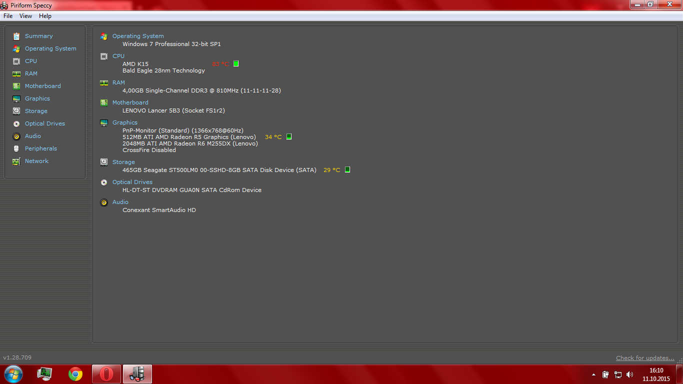Viewport: 683px width, 384px height.
Task: Click the CPU heading link in summary
Action: point(118,56)
